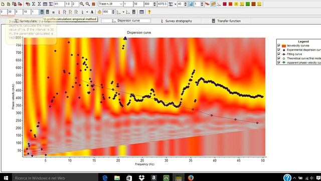Click stepper arrows of top-row 800 field
The image size is (321, 181).
point(154,4)
